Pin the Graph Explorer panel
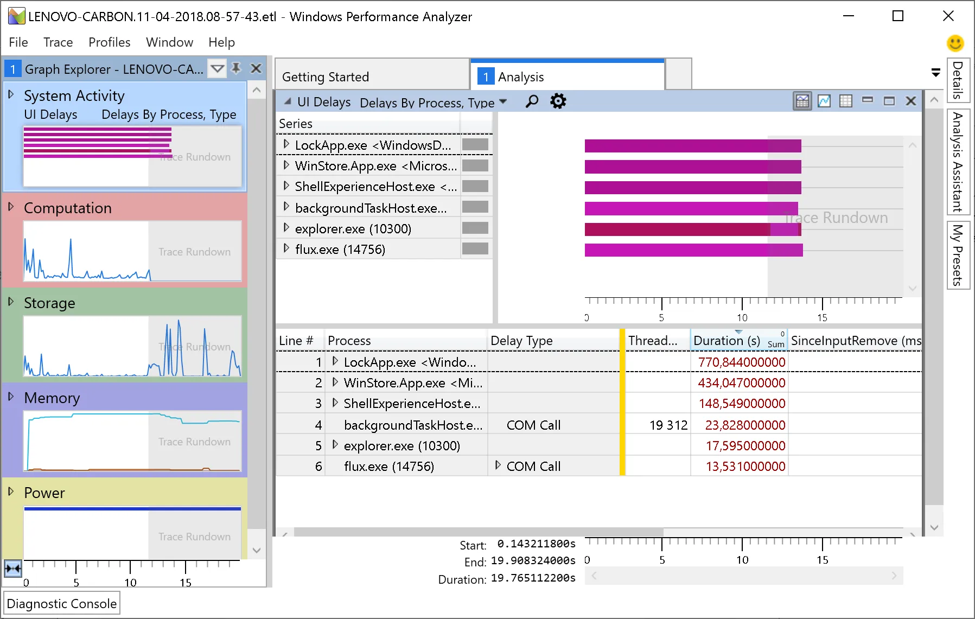Screen dimensions: 975x619 pos(236,68)
